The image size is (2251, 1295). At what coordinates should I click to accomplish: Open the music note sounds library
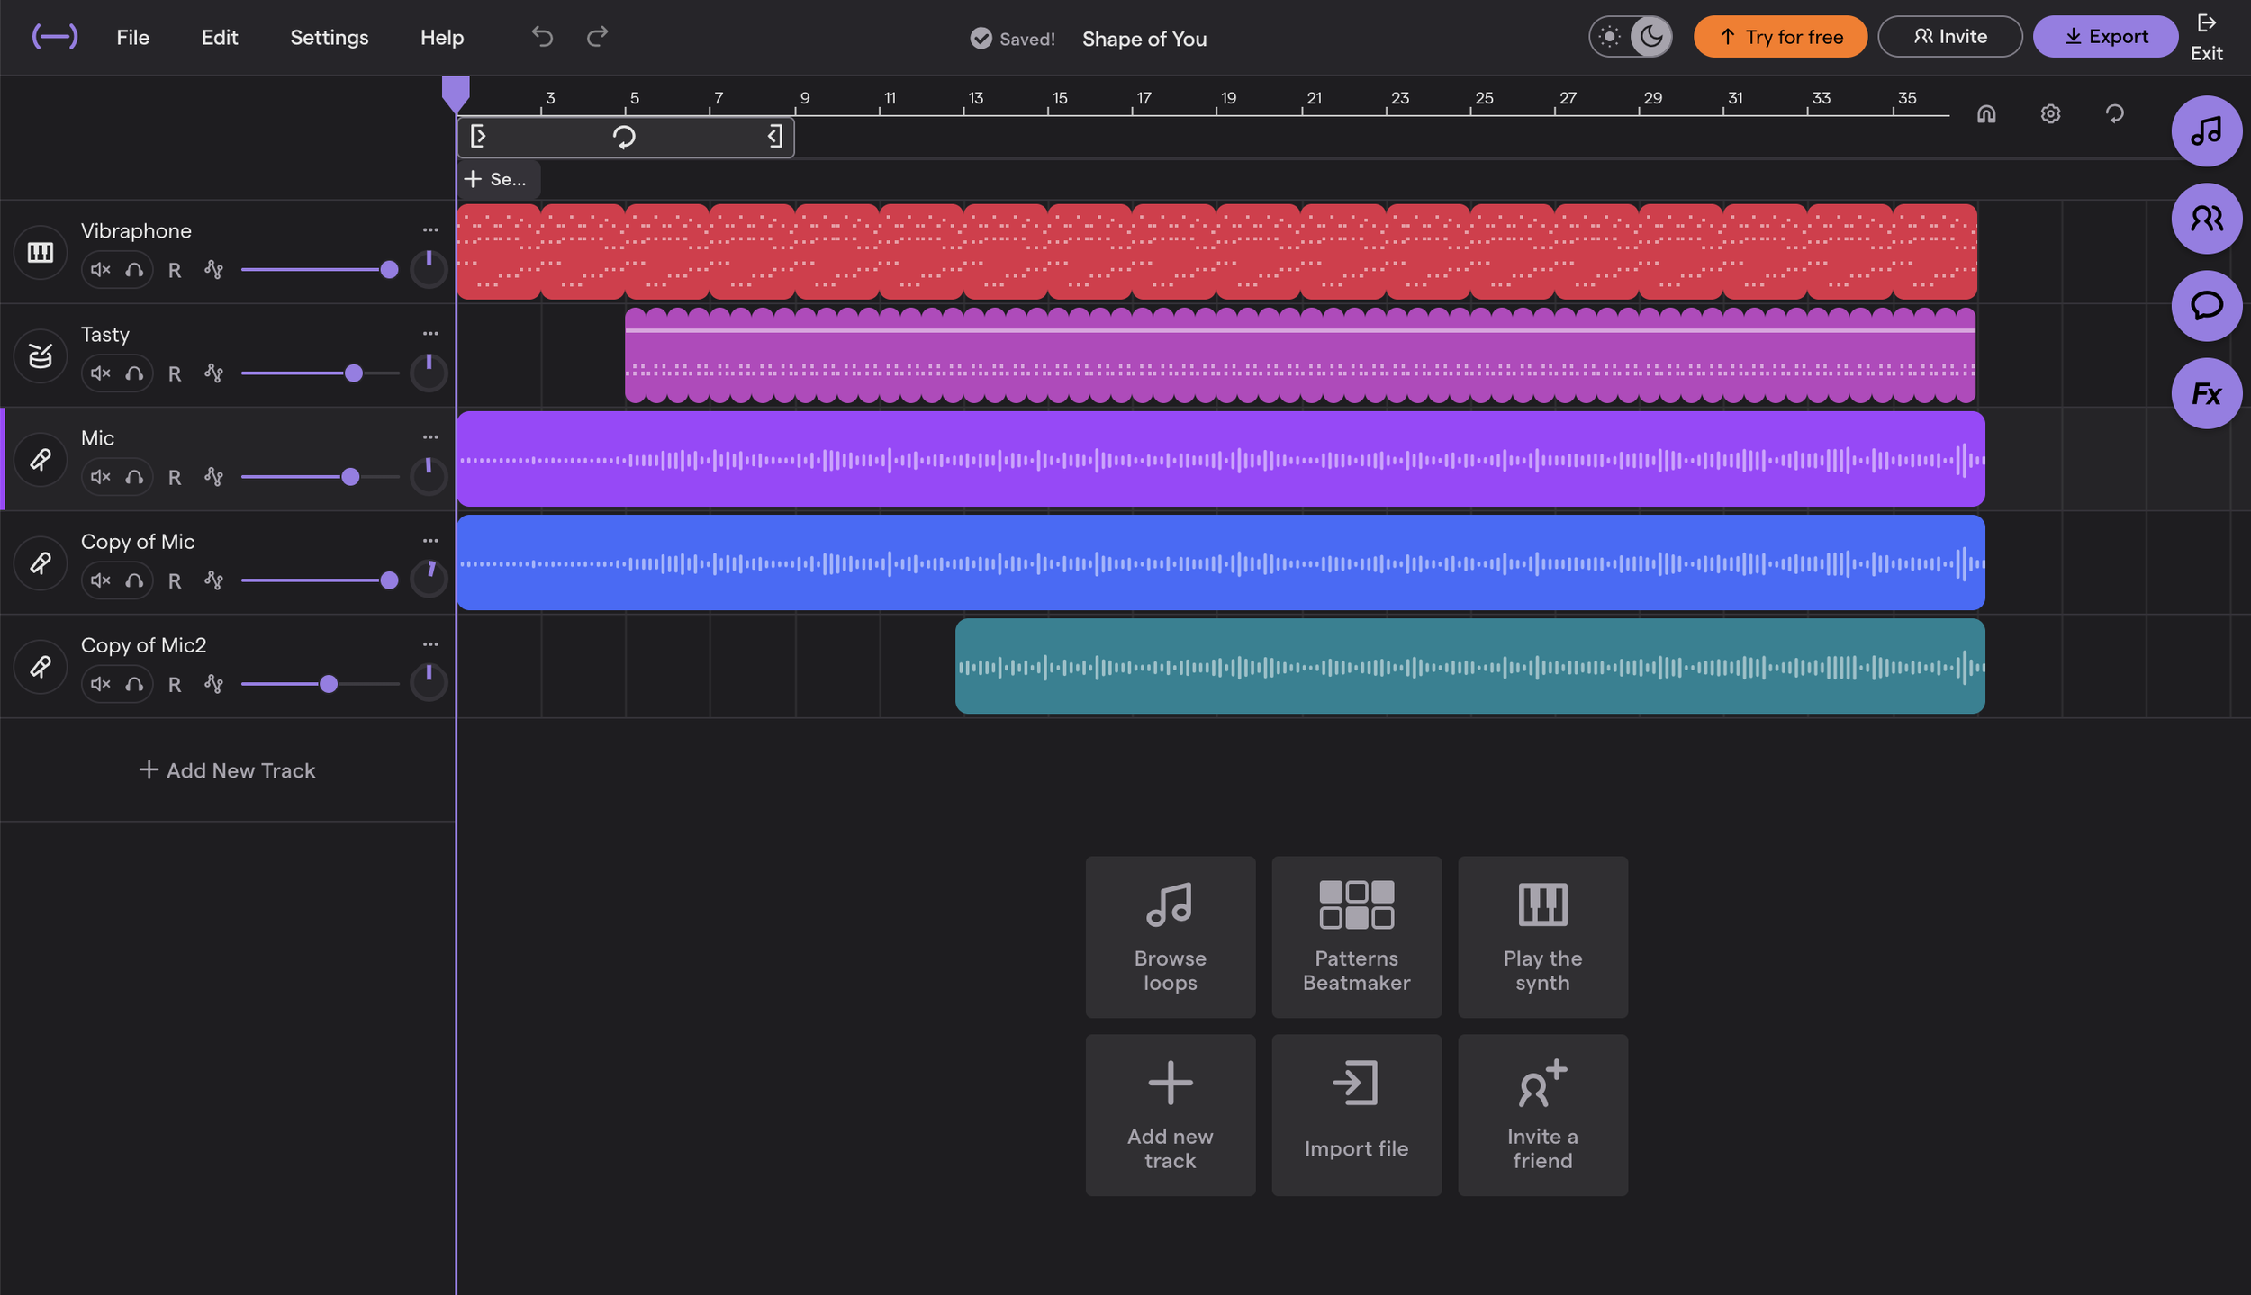2205,131
